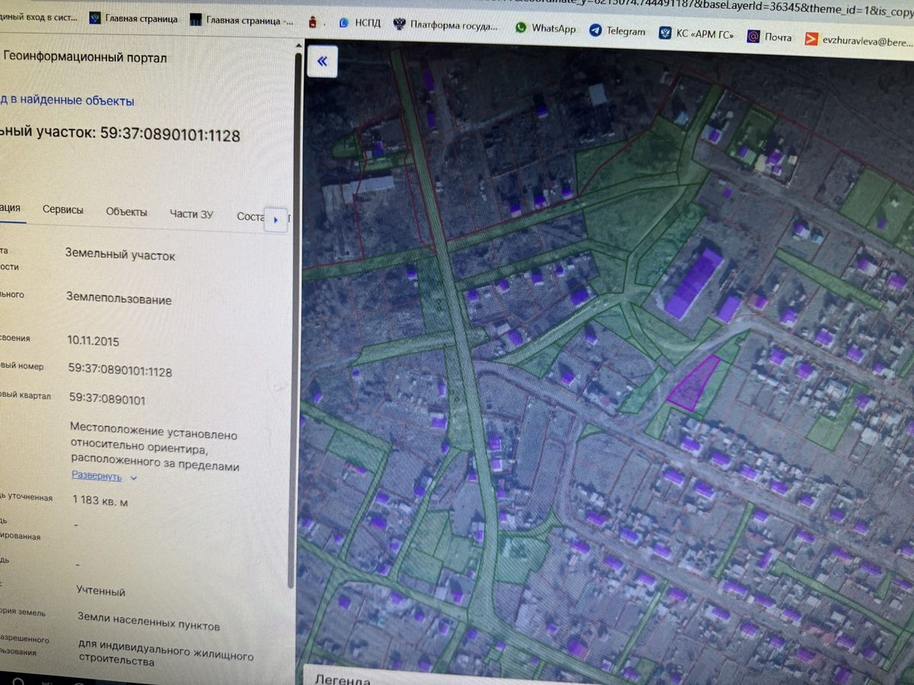Select the purple highlighted parcel on map
The image size is (914, 685).
pos(693,383)
